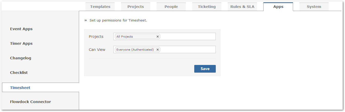Switch to the Projects tab

pos(136,7)
